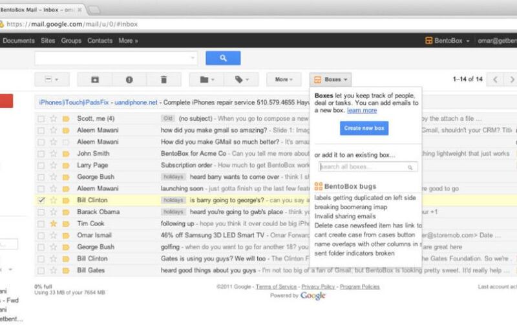Expand More » in the top navigation bar
This screenshot has width=517, height=325.
(x=128, y=41)
